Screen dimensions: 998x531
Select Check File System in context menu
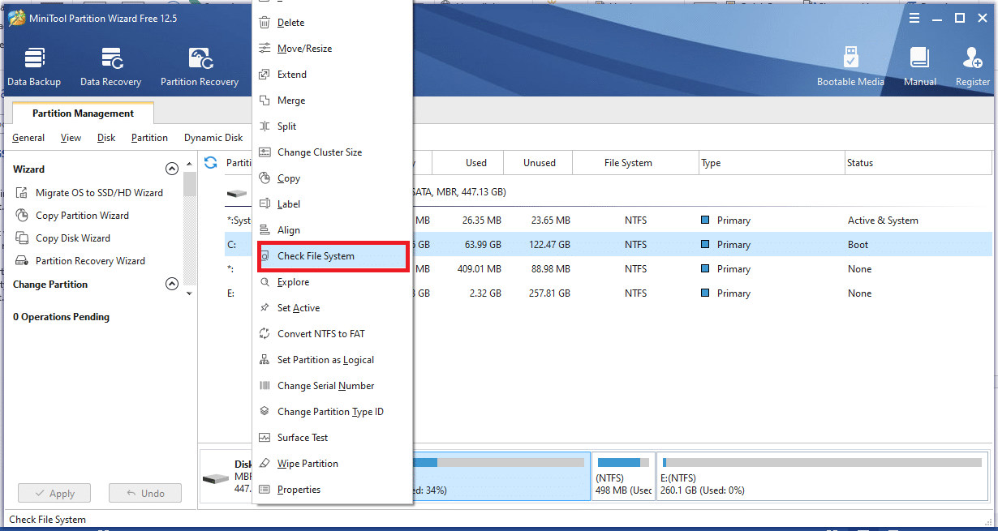316,256
